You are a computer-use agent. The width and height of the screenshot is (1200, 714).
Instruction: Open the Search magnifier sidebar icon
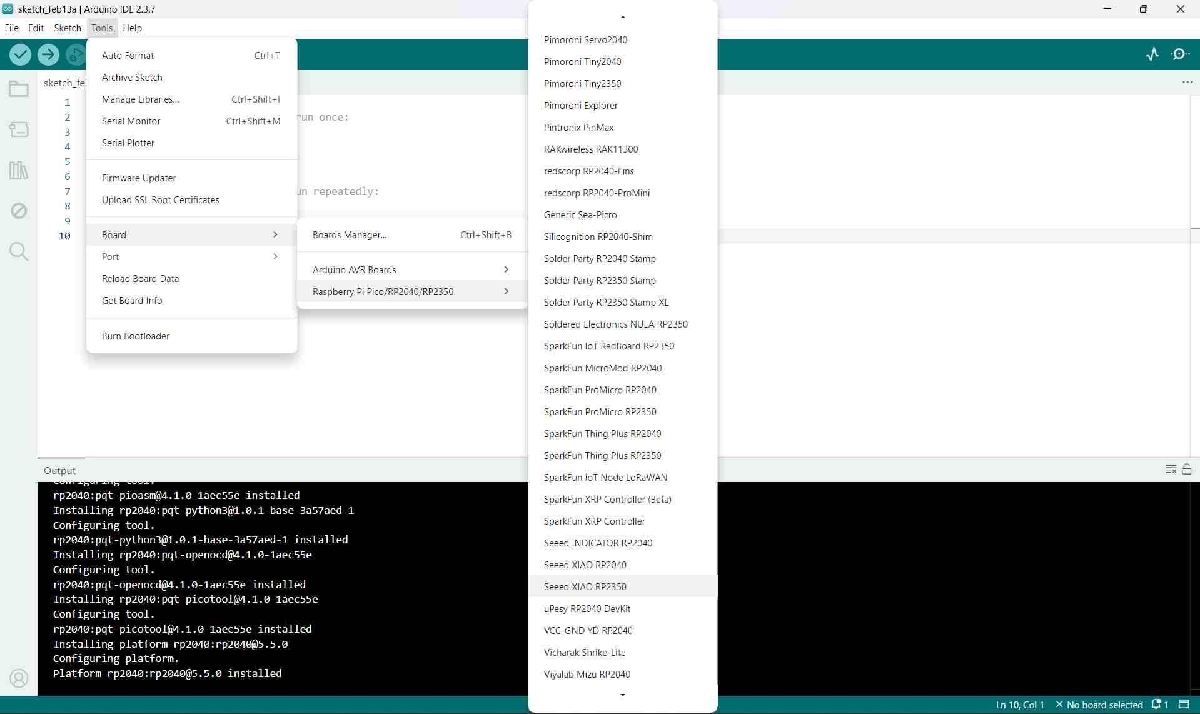click(x=19, y=251)
